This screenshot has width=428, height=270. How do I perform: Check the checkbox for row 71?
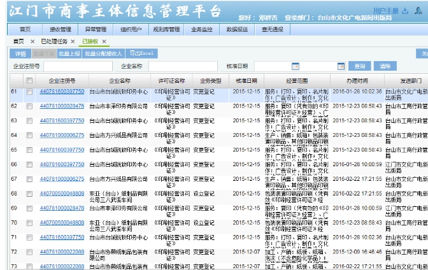29,238
